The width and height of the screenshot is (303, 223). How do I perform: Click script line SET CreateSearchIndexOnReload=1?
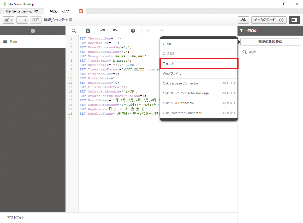(x=113, y=96)
